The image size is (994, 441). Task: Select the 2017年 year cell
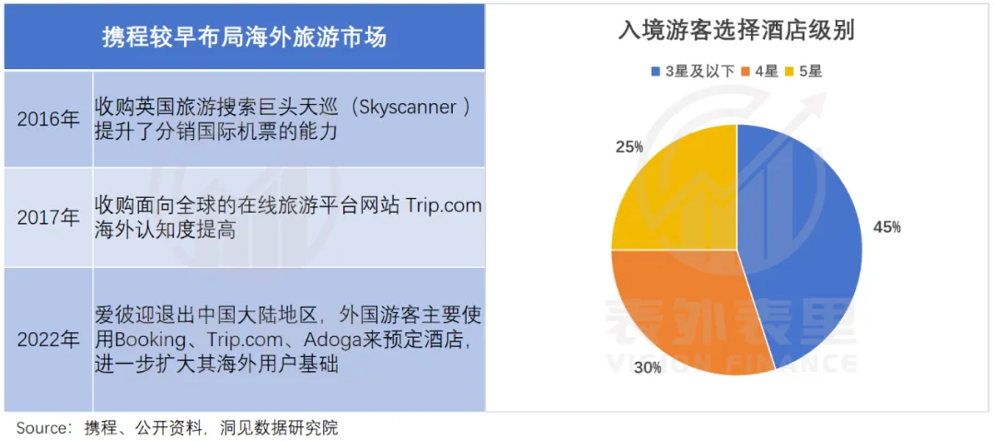(x=48, y=217)
